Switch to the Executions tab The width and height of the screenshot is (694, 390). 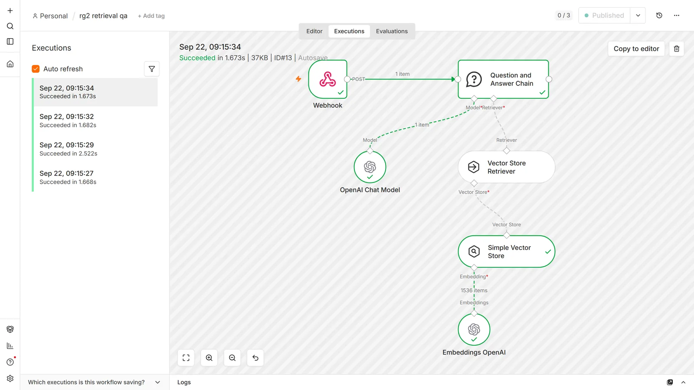tap(349, 31)
